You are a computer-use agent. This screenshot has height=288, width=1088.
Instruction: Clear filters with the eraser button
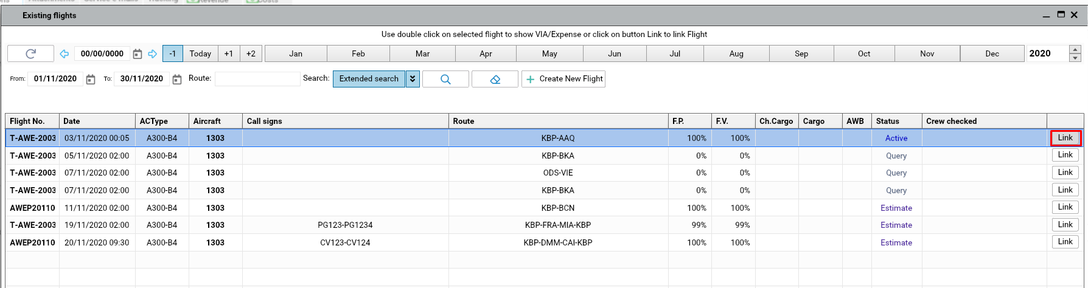tap(495, 79)
